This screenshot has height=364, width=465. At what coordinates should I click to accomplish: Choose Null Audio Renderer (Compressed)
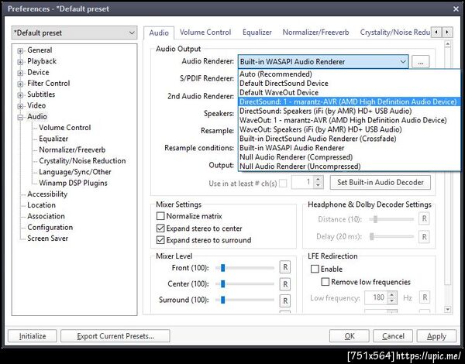coord(349,156)
